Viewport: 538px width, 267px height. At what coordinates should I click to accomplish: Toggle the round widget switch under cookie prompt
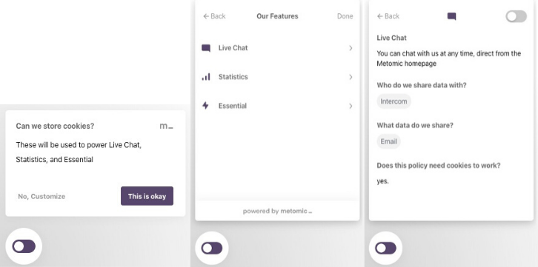pos(24,246)
